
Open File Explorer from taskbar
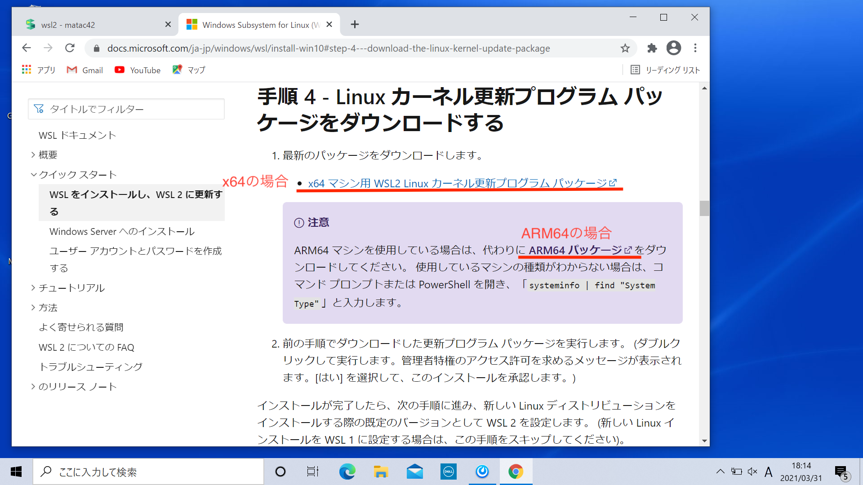tap(381, 472)
